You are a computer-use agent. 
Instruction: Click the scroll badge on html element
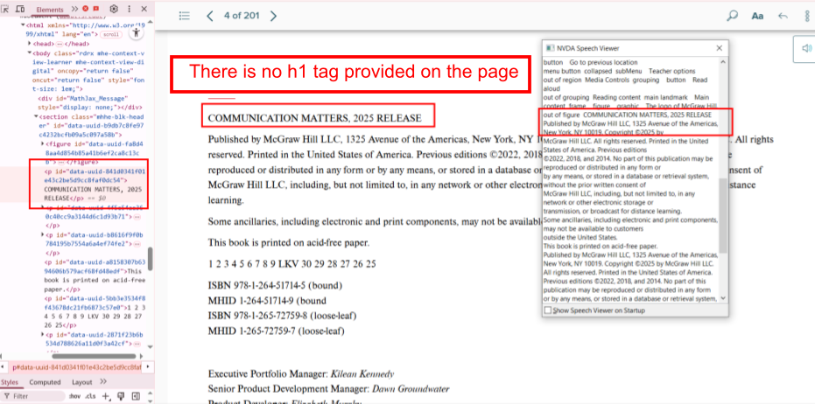[110, 34]
